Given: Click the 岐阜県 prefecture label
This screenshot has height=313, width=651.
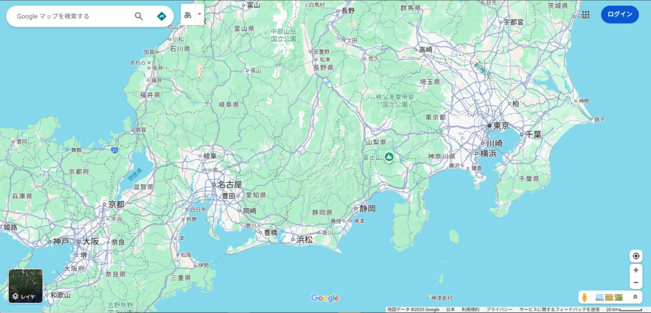Looking at the screenshot, I should click(x=228, y=104).
